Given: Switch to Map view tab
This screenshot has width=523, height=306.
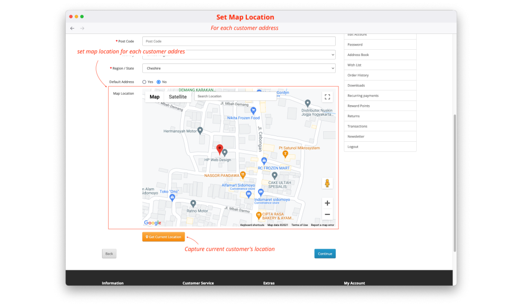Looking at the screenshot, I should click(154, 97).
